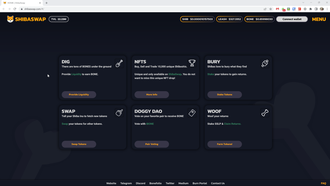Click the SHIB price pill
This screenshot has height=186, width=330.
197,19
